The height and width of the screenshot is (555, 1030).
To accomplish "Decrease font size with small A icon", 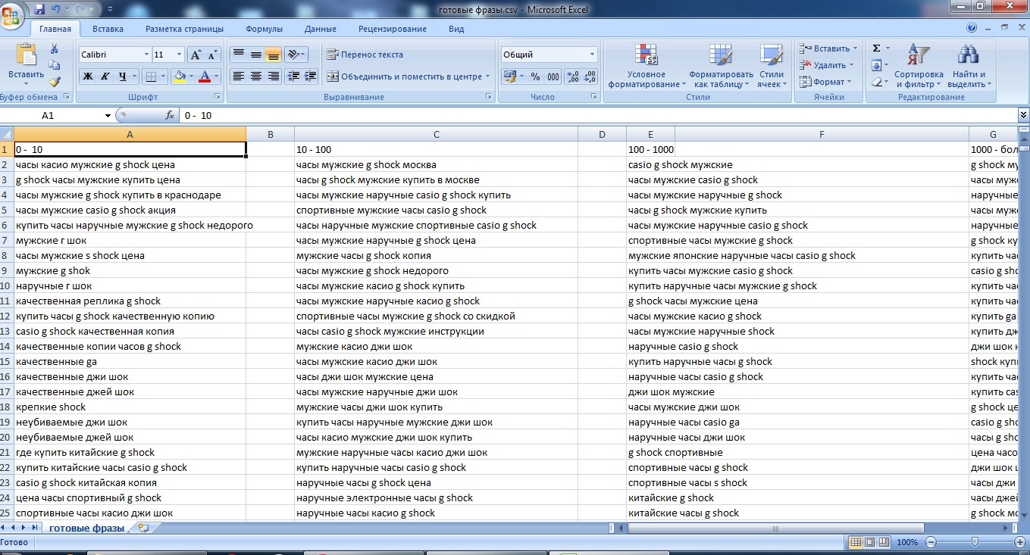I will 212,55.
